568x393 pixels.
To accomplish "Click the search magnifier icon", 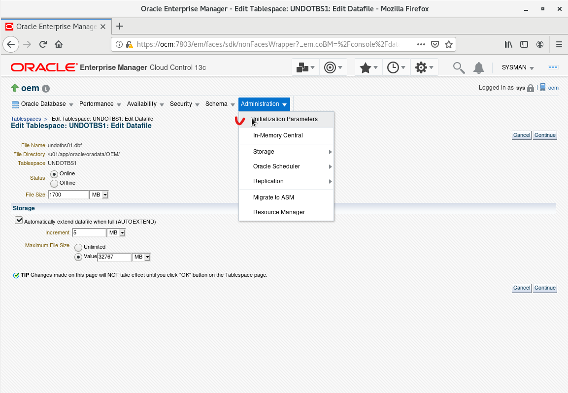I will tap(459, 68).
